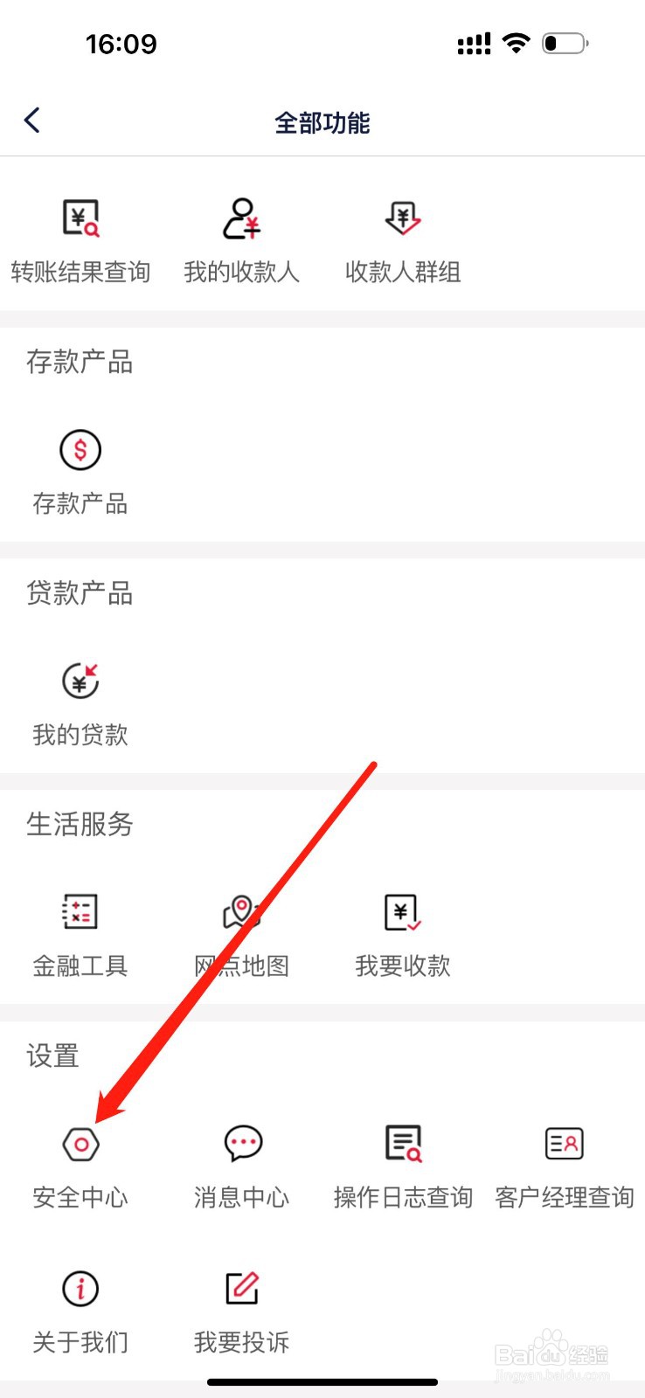
Task: Tap the 生活服务 section header
Action: (80, 824)
